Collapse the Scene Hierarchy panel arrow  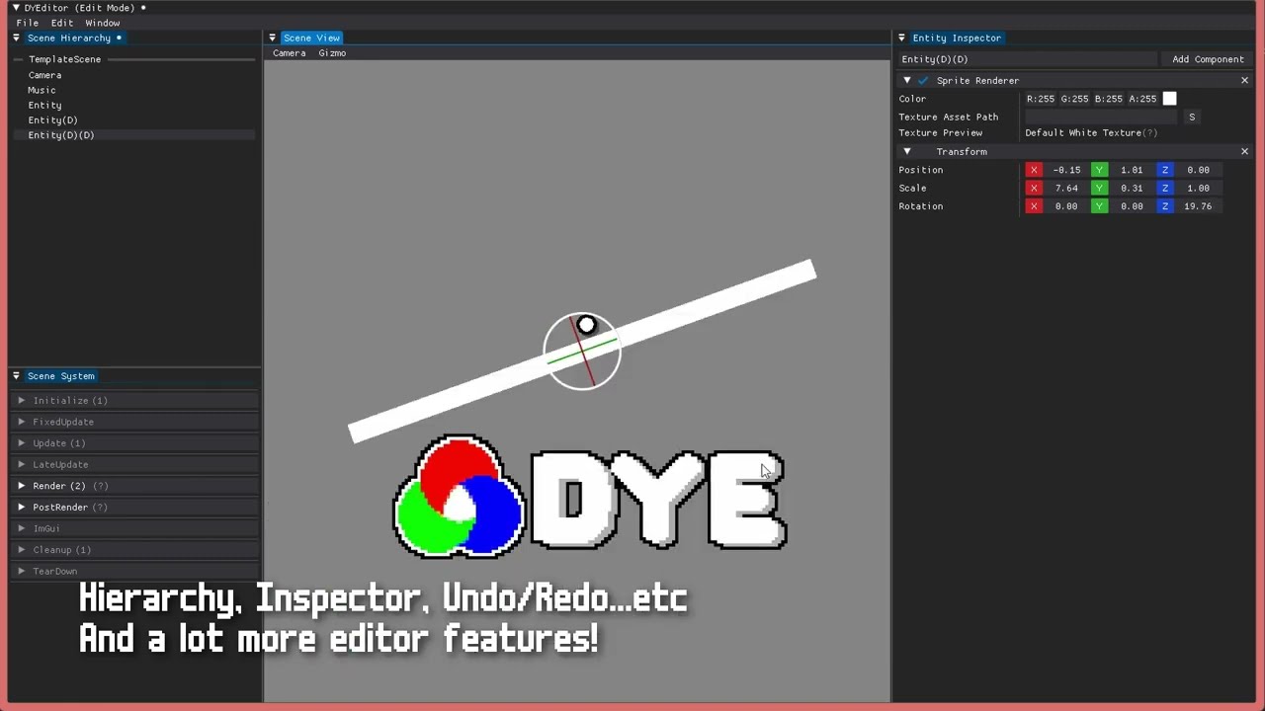(x=16, y=38)
